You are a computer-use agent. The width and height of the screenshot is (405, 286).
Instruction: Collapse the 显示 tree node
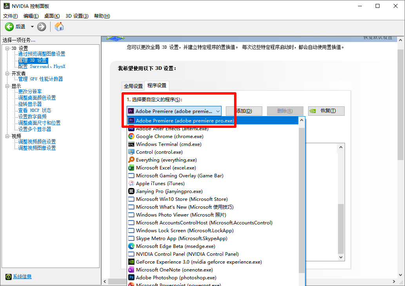pos(7,86)
